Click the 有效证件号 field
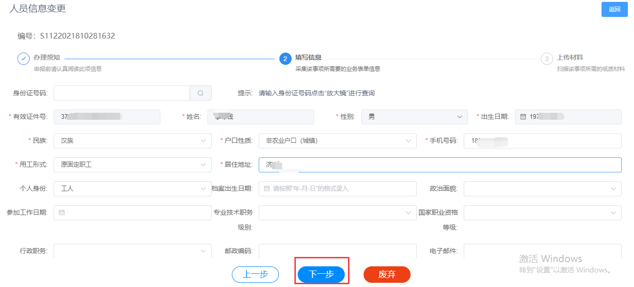This screenshot has height=287, width=634. [x=107, y=117]
